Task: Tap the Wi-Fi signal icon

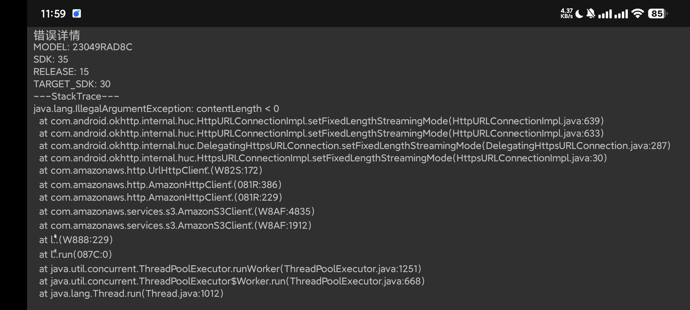Action: coord(638,13)
